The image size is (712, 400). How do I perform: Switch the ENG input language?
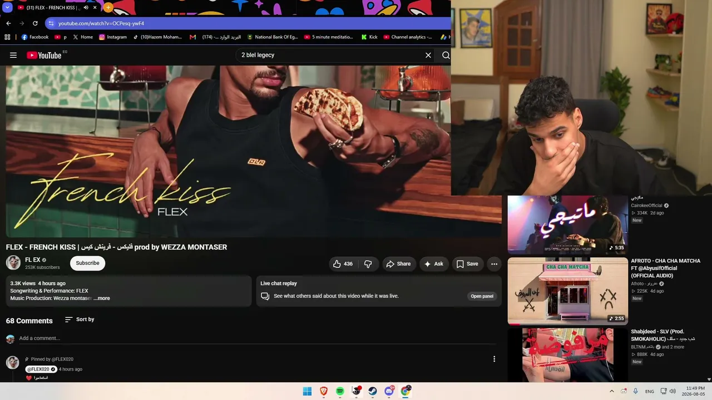click(x=650, y=391)
